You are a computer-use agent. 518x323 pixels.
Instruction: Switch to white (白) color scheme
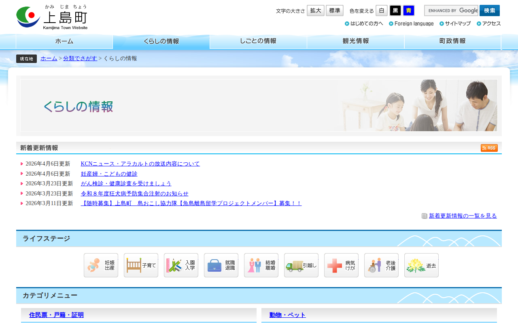click(x=382, y=10)
